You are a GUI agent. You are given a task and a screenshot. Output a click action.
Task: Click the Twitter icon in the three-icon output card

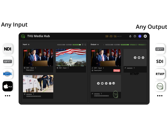coord(135,58)
